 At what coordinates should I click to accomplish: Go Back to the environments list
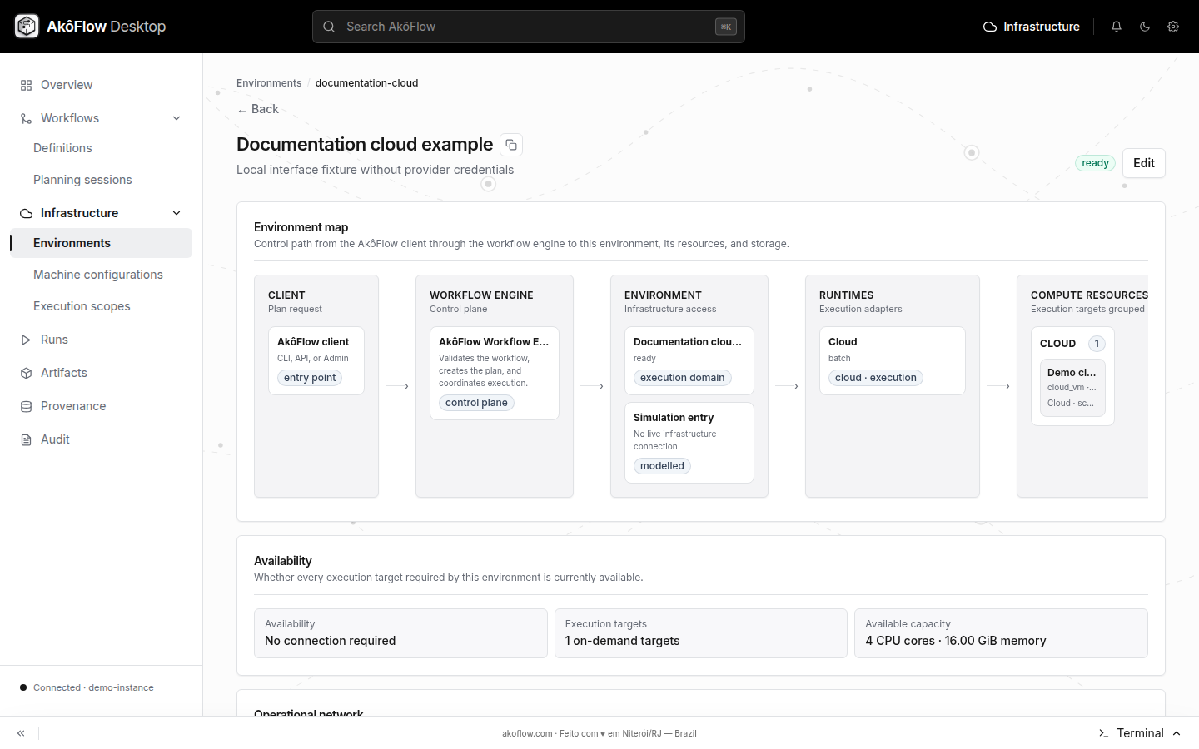258,109
